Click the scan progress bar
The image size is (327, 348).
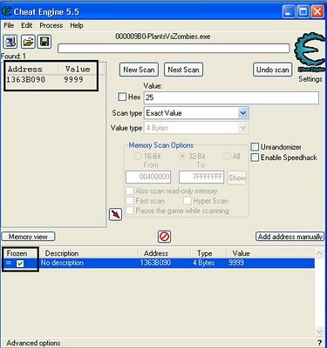174,48
